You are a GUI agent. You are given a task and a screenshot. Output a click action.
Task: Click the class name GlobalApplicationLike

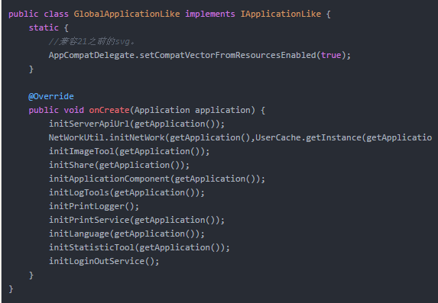(x=127, y=14)
